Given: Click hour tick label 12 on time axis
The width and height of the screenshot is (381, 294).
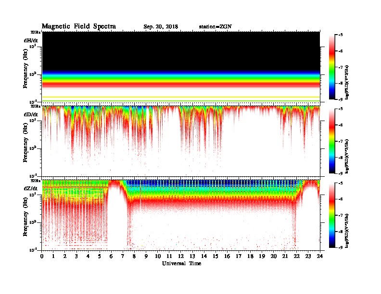Looking at the screenshot, I should point(181,256).
